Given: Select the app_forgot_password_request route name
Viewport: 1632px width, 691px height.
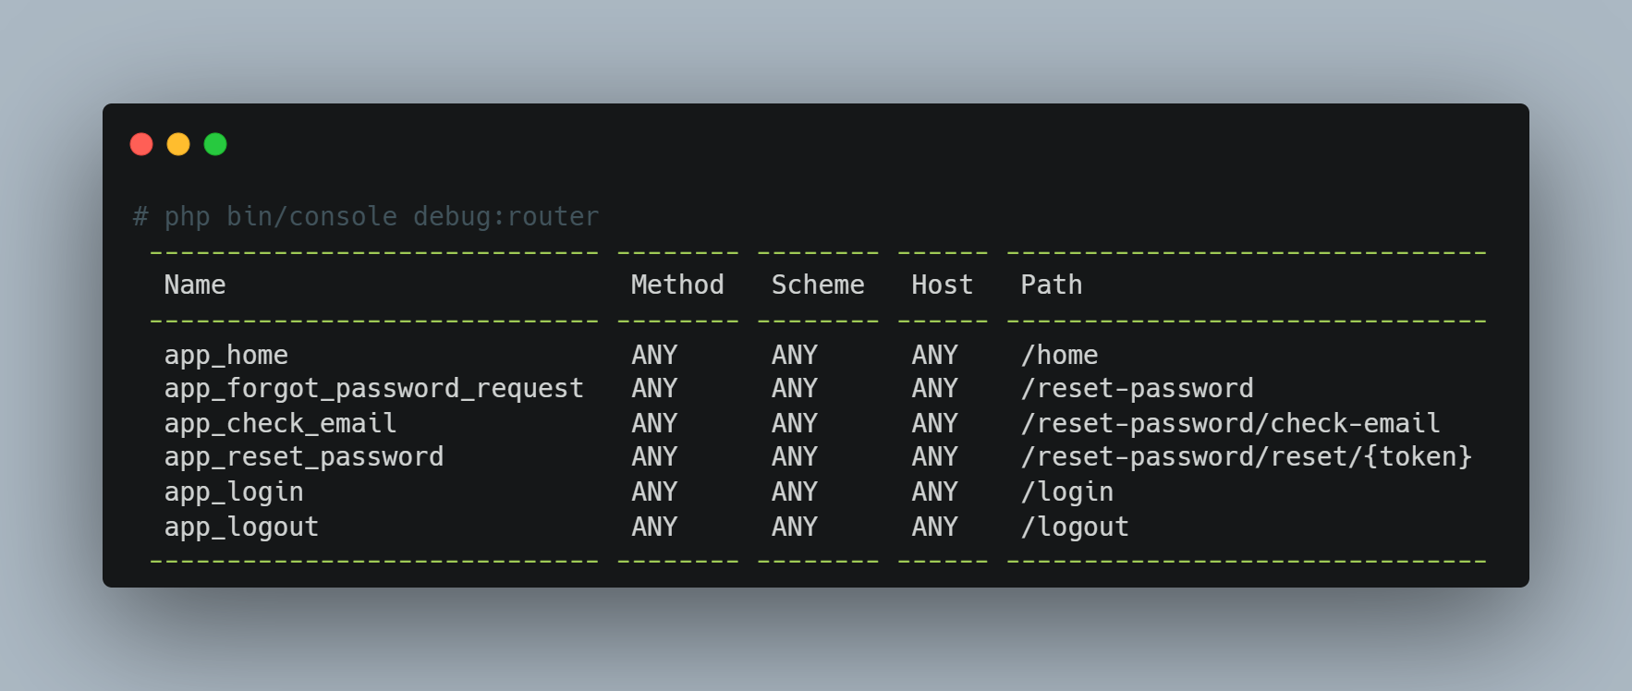Looking at the screenshot, I should pyautogui.click(x=374, y=388).
